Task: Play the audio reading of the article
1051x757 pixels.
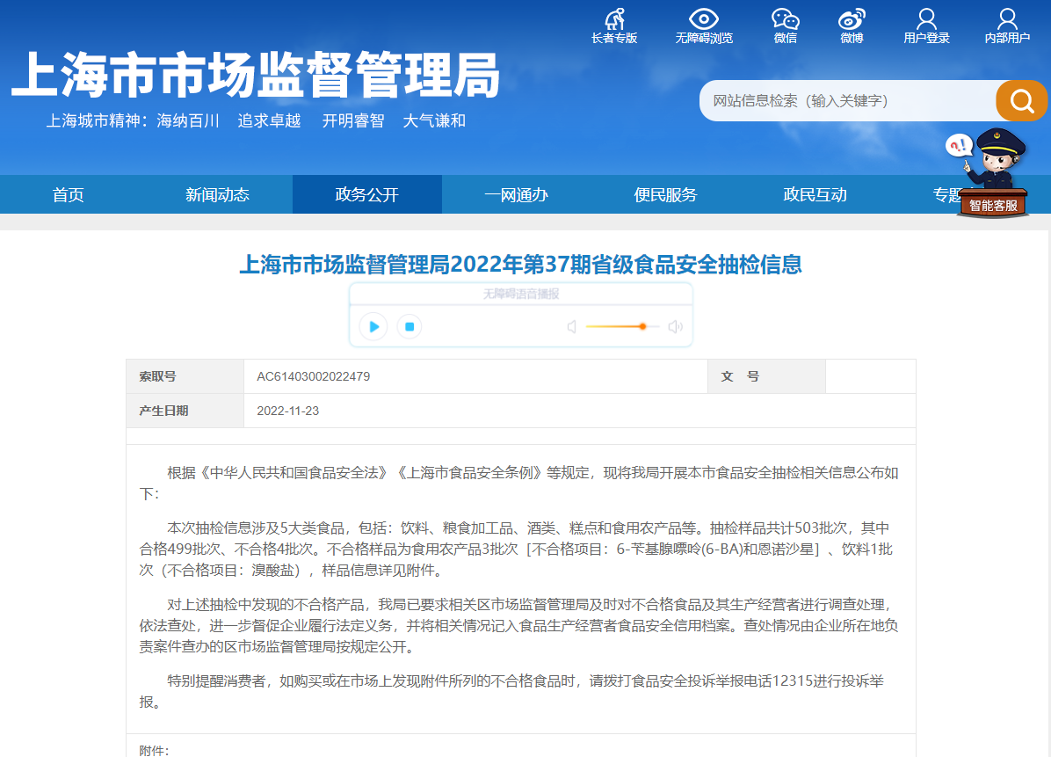Action: [374, 327]
